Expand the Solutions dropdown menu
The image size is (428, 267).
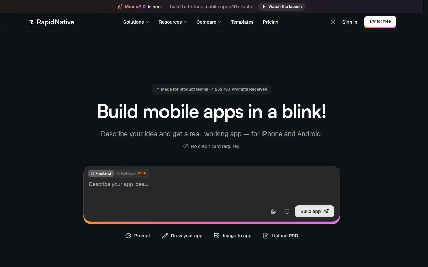point(136,22)
